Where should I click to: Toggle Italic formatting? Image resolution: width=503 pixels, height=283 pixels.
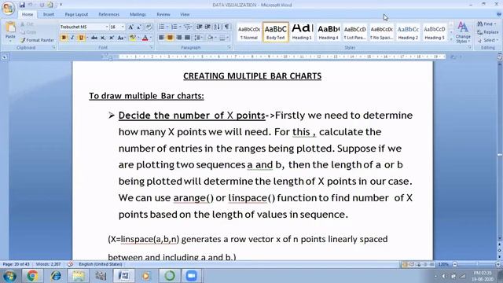[72, 38]
